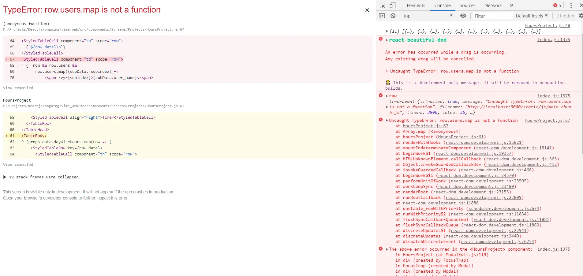
Task: Click error icon beside 'raw' entry
Action: [x=381, y=95]
